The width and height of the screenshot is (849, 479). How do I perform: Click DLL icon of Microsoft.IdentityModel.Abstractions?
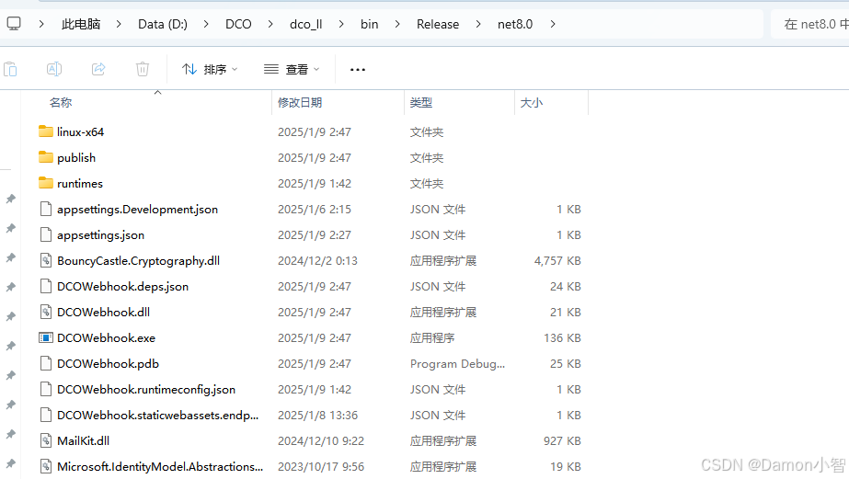pyautogui.click(x=46, y=466)
